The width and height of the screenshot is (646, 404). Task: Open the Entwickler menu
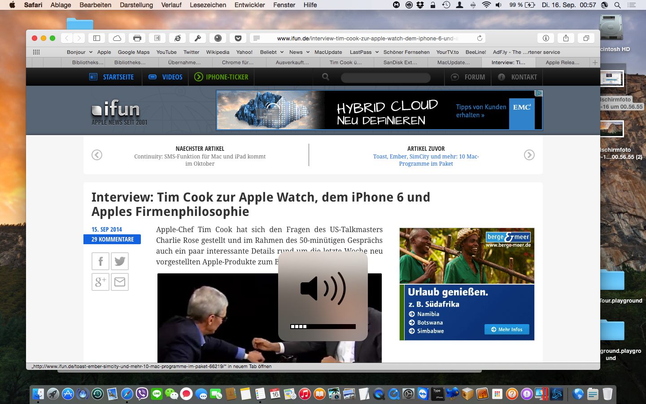pyautogui.click(x=250, y=5)
